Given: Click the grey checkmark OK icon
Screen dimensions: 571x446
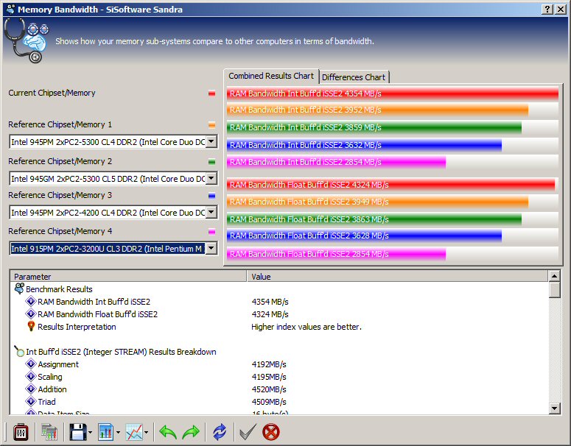Looking at the screenshot, I should [x=248, y=432].
